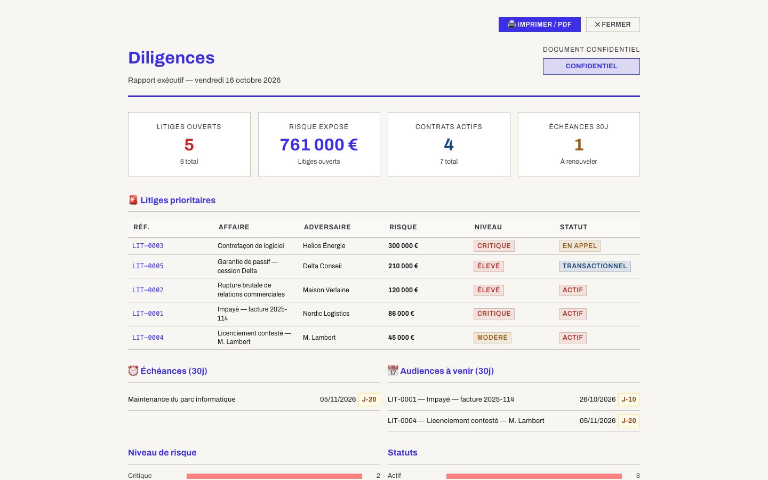Click the "Maintenance du parc informatique" deadline

(x=182, y=399)
